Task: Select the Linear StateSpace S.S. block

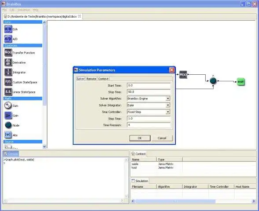Action: coord(8,92)
